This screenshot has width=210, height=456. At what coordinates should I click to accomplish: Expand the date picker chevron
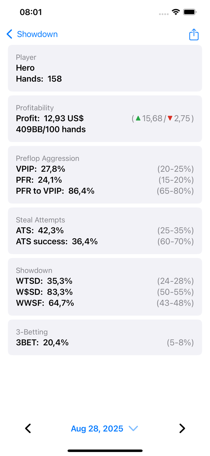pos(133,428)
